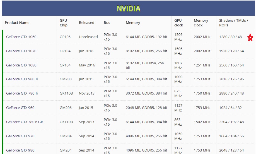Select the 1664 / 104 / 56 shaders cell
256x154 pixels.
coord(231,136)
